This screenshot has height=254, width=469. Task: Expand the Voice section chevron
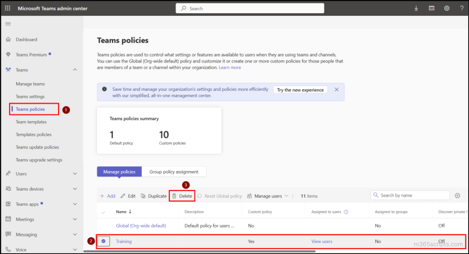pyautogui.click(x=75, y=250)
